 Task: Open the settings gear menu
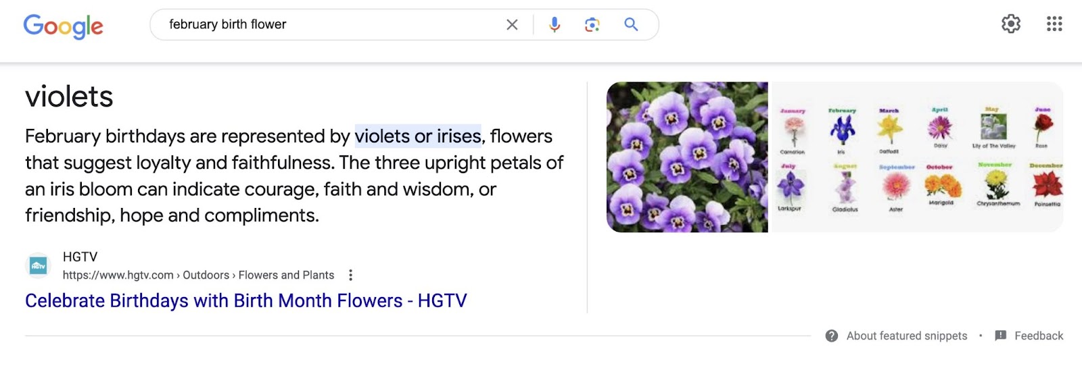point(1010,24)
